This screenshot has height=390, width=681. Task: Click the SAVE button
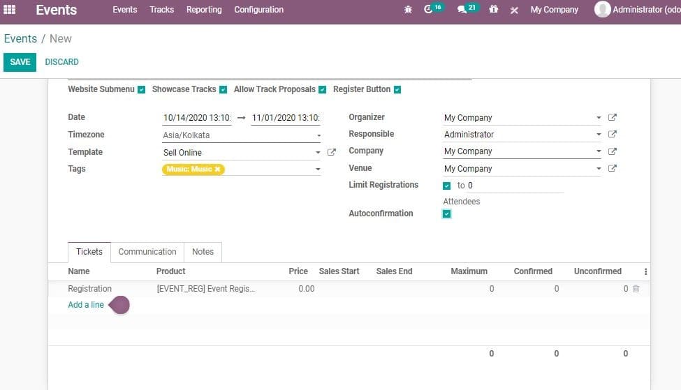click(x=20, y=62)
